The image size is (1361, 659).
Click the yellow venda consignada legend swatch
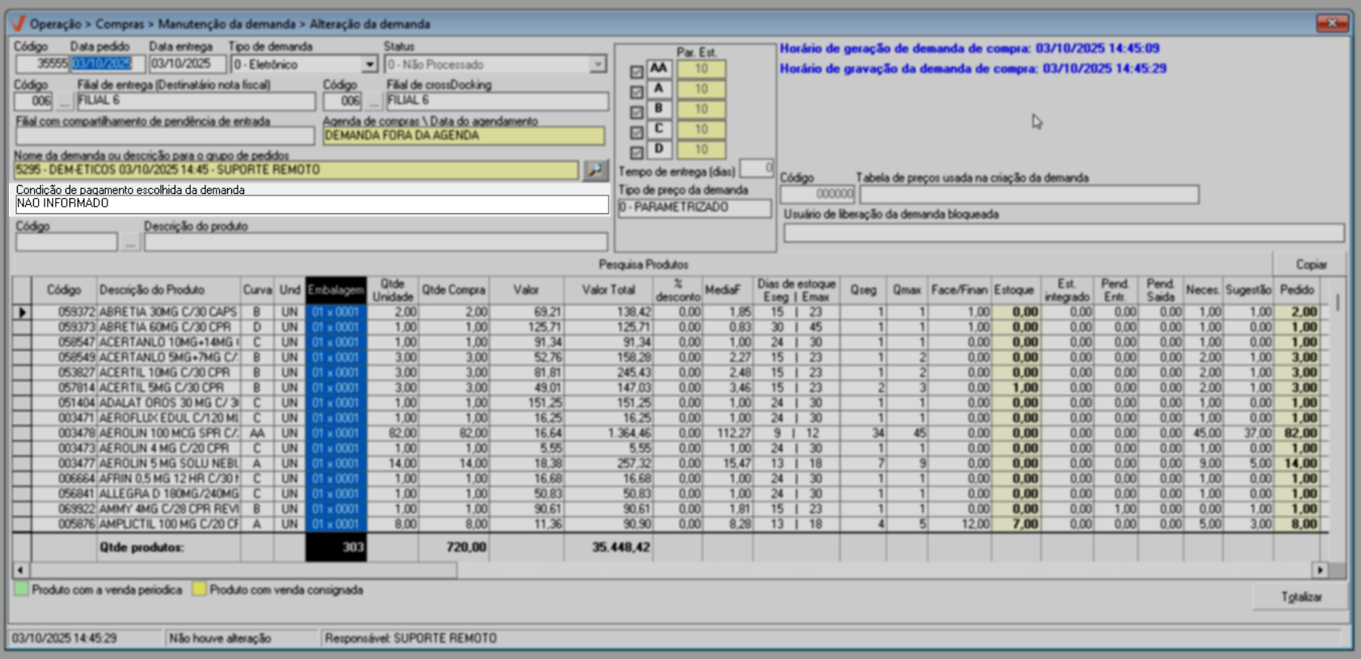[x=199, y=590]
